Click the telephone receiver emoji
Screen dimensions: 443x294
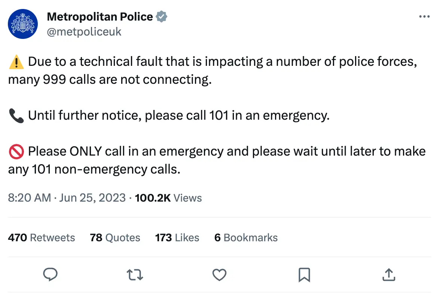pos(16,116)
